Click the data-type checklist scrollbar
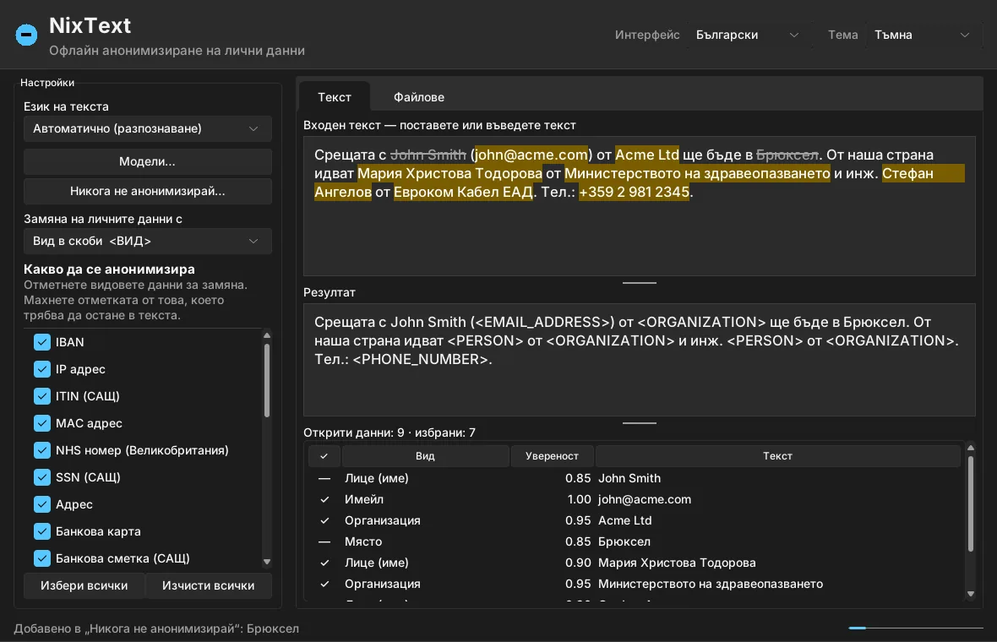Screen dimensions: 997x642 (x=267, y=380)
